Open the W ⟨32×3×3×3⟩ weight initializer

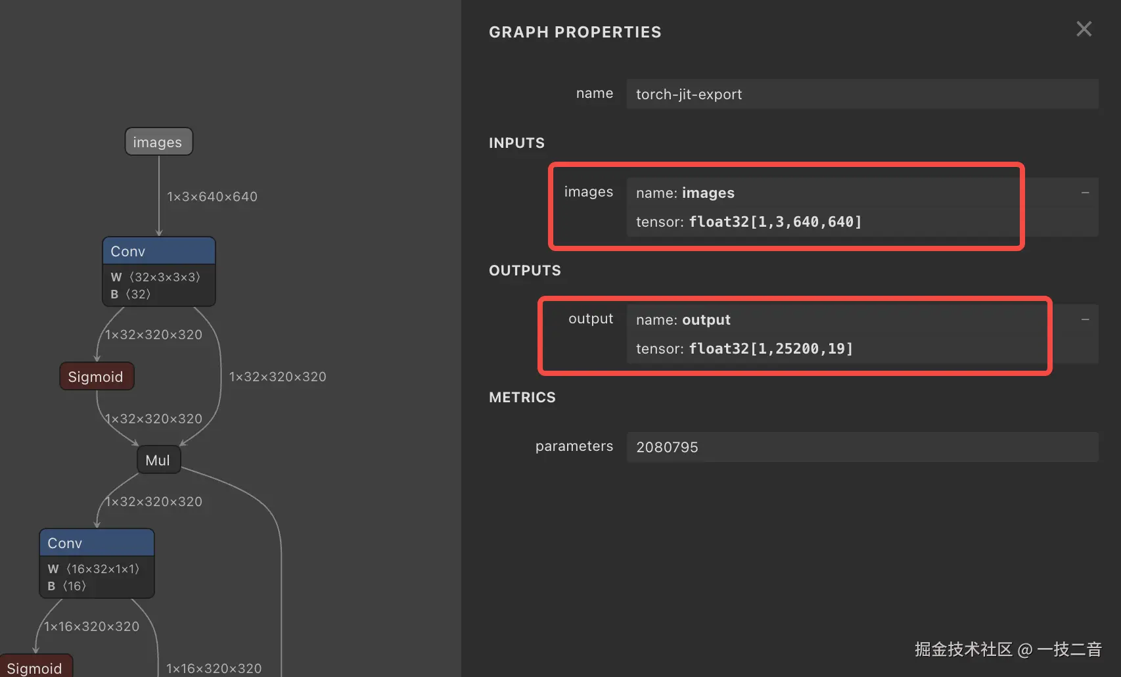pyautogui.click(x=156, y=277)
